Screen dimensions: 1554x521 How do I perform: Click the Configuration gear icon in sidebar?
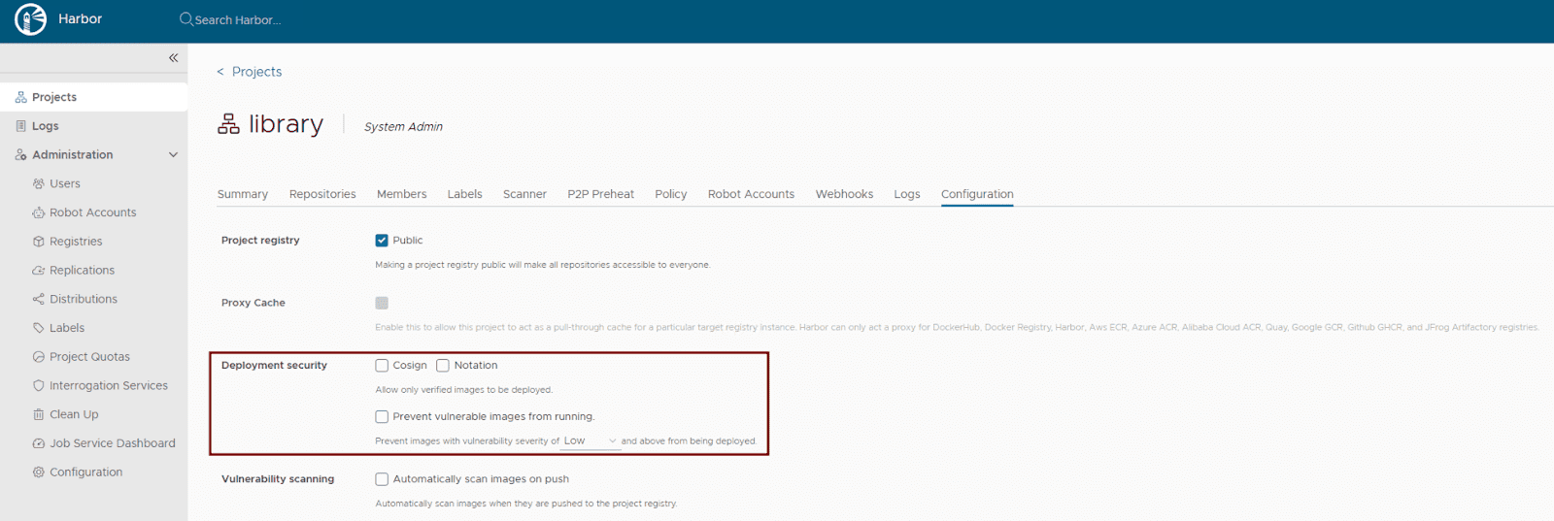[x=39, y=472]
